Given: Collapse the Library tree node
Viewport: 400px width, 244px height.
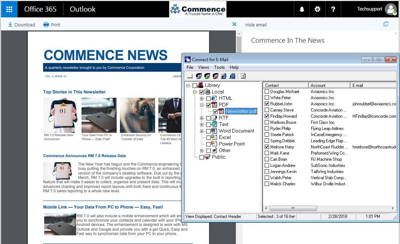Looking at the screenshot, I should 188,85.
